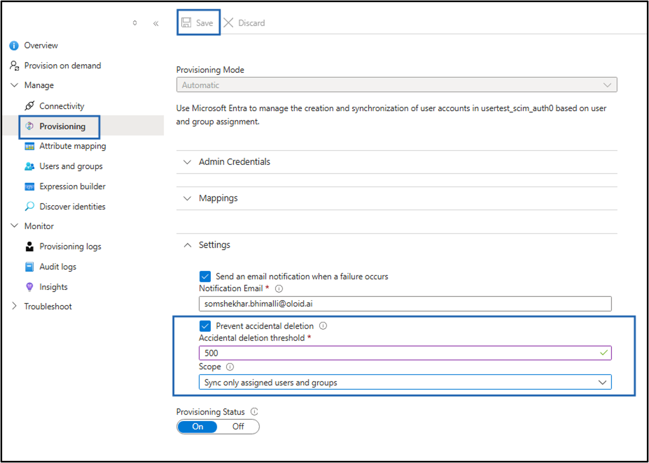
Task: Uncheck Send an email notification checkbox
Action: pyautogui.click(x=205, y=276)
